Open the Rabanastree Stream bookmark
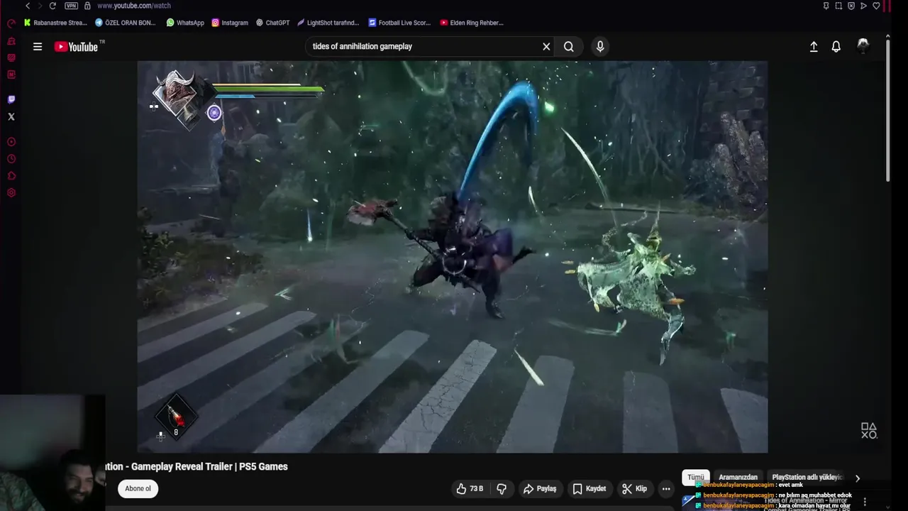 coord(55,23)
